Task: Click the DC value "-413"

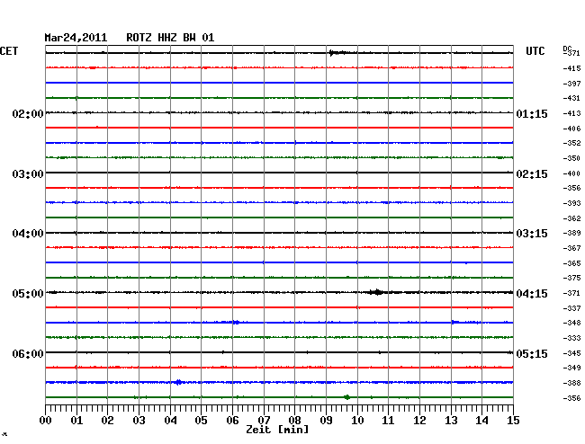Action: [571, 113]
